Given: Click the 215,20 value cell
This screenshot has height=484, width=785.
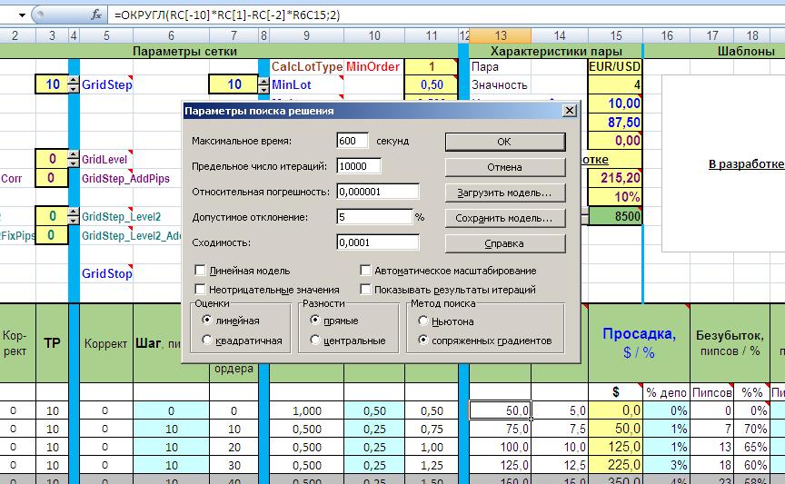Looking at the screenshot, I should tap(615, 178).
